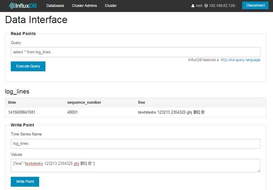Go to the Cluster nav item
The image size is (273, 190).
tap(111, 6)
